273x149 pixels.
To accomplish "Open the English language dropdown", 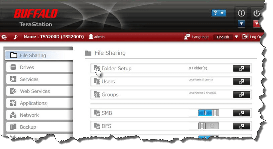I will (226, 37).
